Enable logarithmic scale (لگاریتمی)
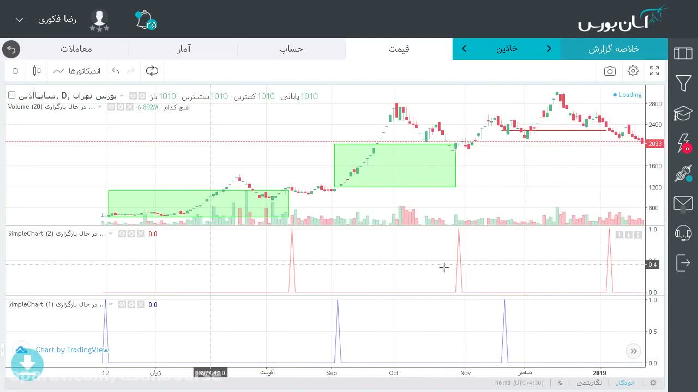 pos(588,383)
